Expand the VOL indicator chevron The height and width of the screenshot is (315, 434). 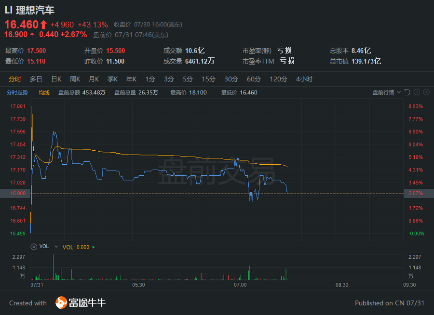pos(56,247)
